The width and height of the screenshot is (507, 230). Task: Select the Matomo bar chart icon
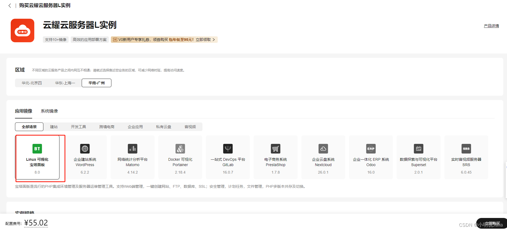133,149
